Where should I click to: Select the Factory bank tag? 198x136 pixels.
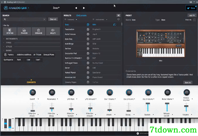click(x=9, y=55)
